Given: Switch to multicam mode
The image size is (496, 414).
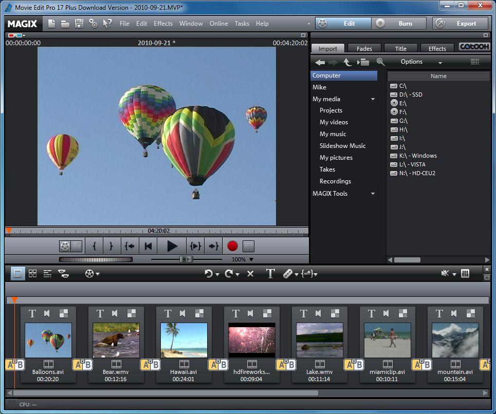Looking at the screenshot, I should (x=64, y=273).
